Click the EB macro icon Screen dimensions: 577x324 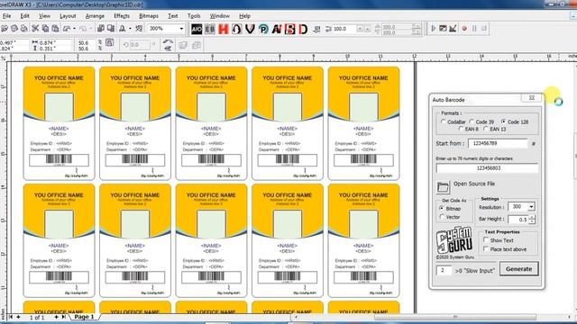(210, 29)
